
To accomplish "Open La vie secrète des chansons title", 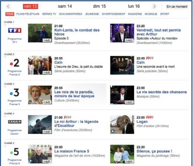I will coord(162,92).
